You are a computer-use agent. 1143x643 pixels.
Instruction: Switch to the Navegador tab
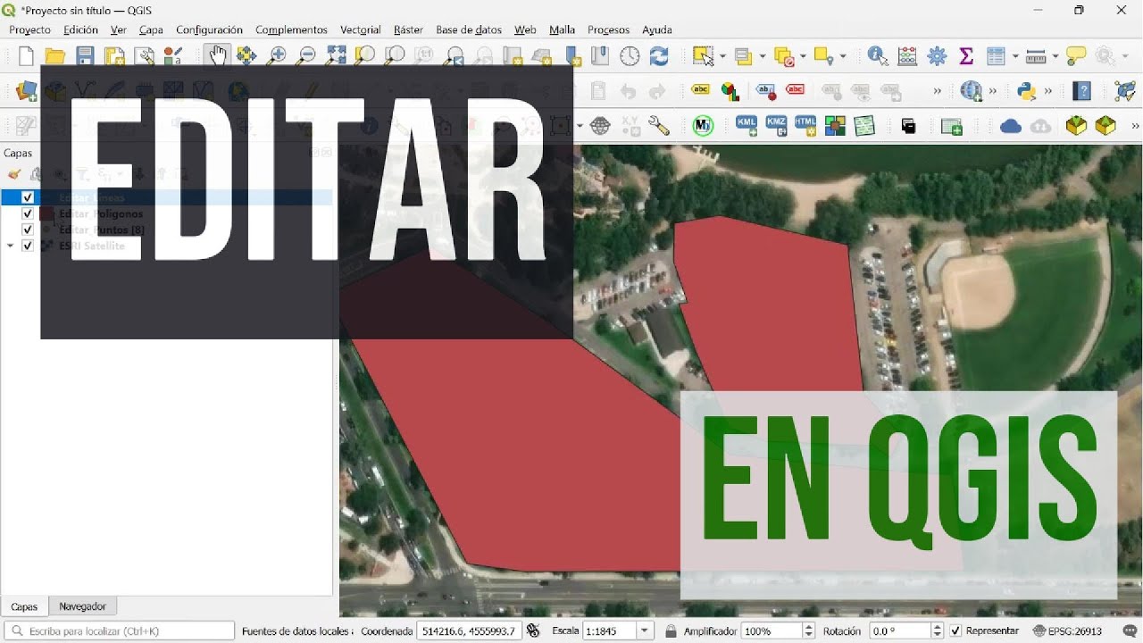tap(82, 606)
